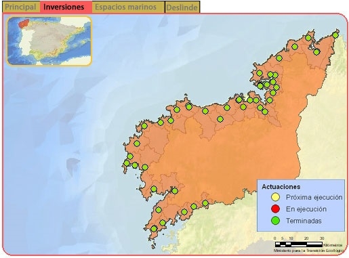This screenshot has height=258, width=349.
Task: Switch to the Principal tab
Action: [x=21, y=7]
